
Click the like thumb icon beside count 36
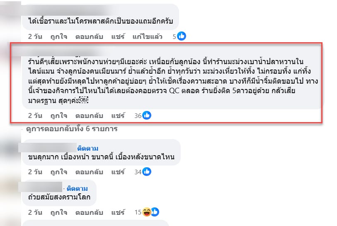pyautogui.click(x=147, y=115)
